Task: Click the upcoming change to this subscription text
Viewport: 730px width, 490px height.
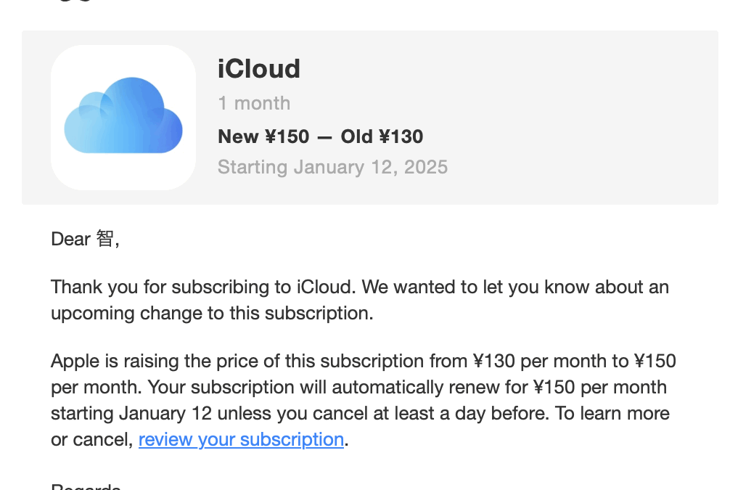Action: click(210, 314)
